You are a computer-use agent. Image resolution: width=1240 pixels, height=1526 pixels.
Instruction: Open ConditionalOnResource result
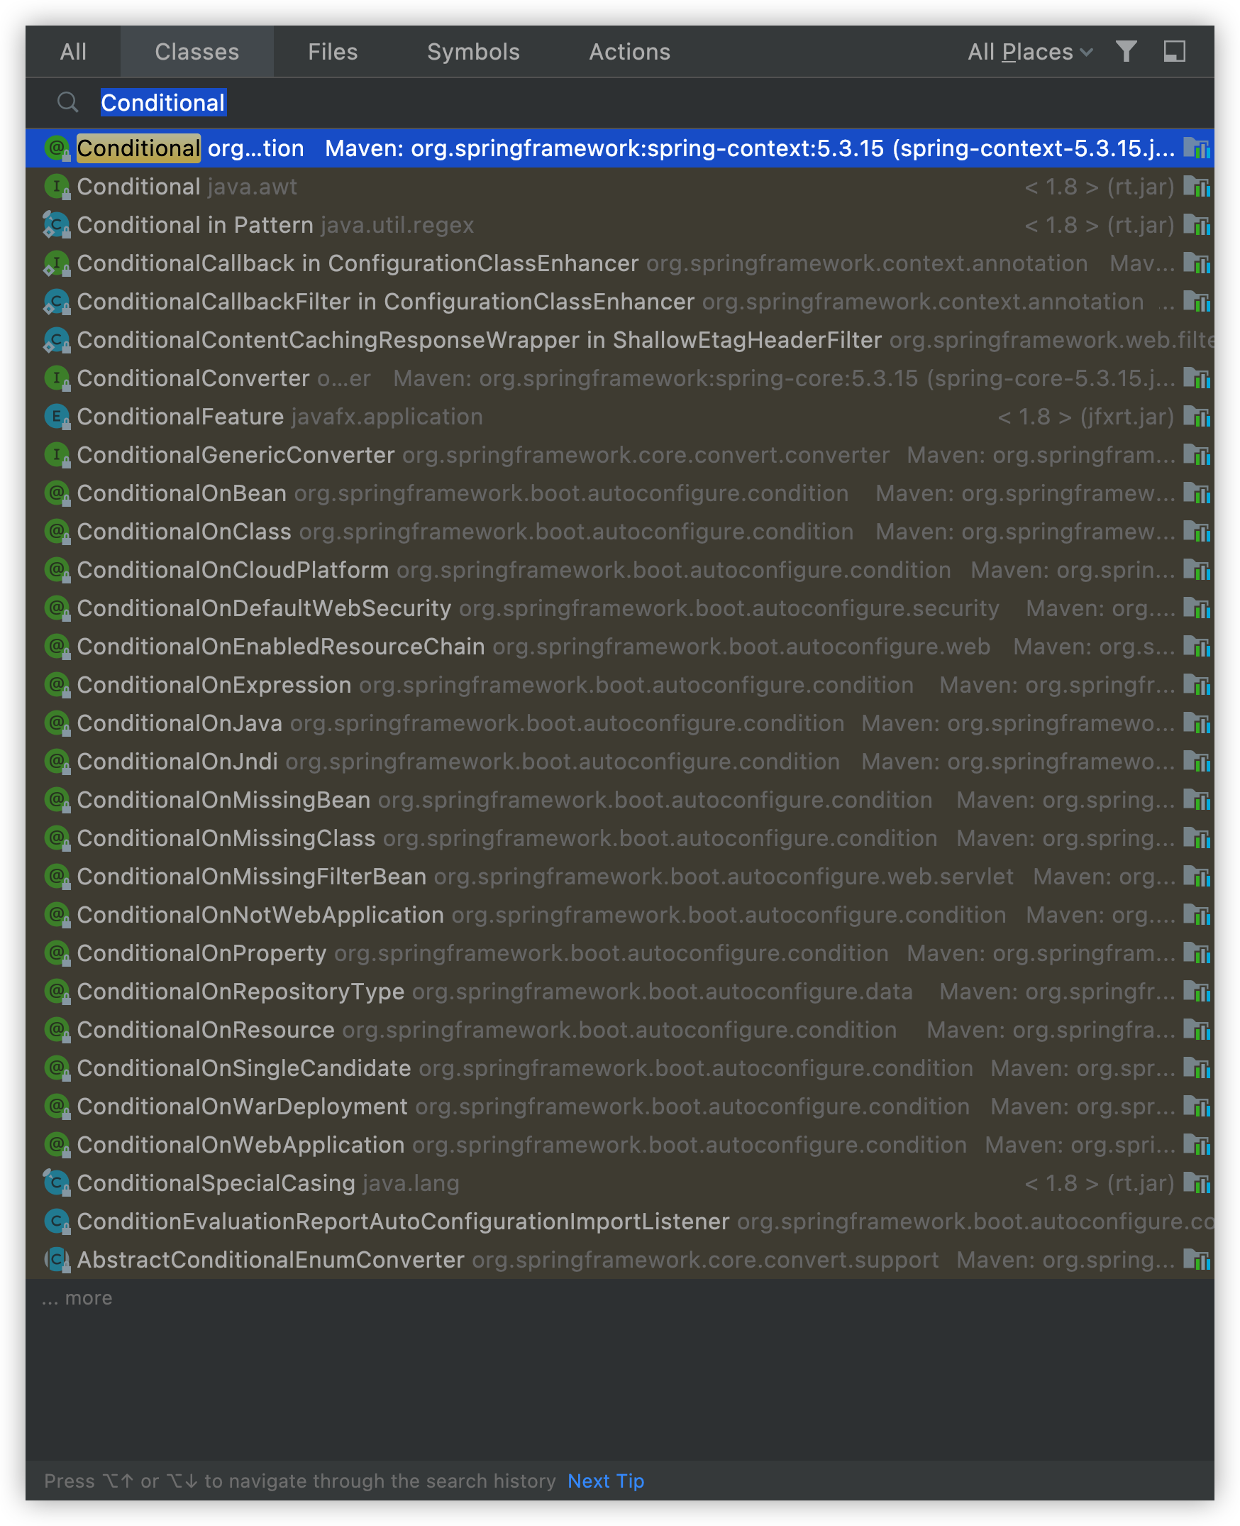click(620, 1029)
